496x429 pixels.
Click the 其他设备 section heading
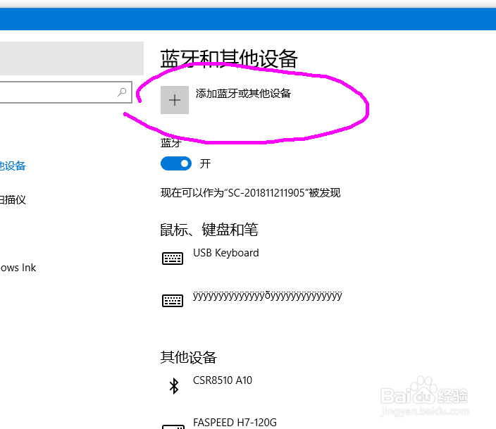pos(188,358)
